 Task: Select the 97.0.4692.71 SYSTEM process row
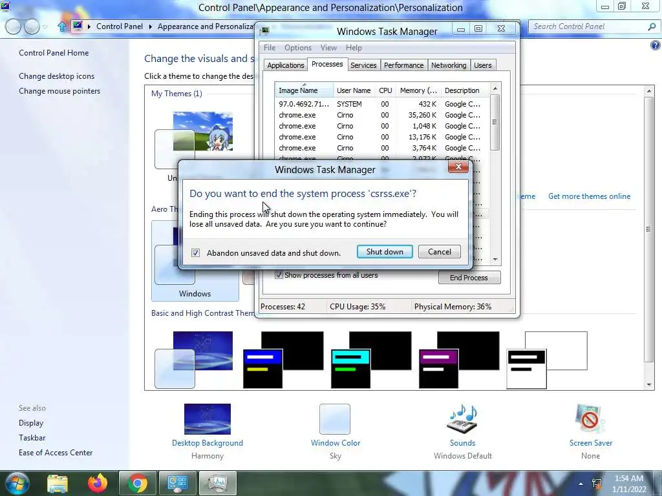tap(383, 104)
